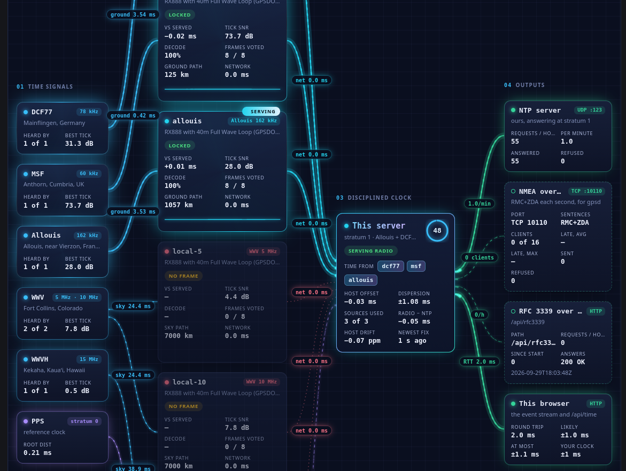Image resolution: width=626 pixels, height=471 pixels.
Task: Click the allouis ground path value 1057 km
Action: tap(179, 205)
